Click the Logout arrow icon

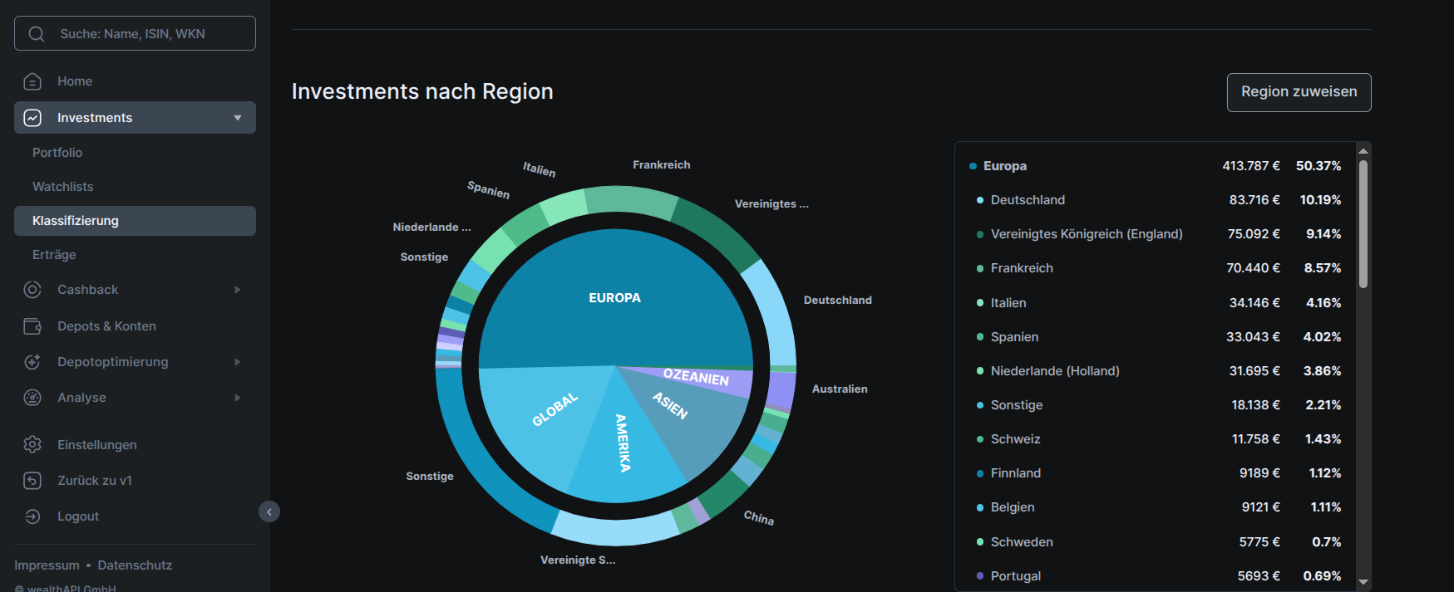point(32,516)
